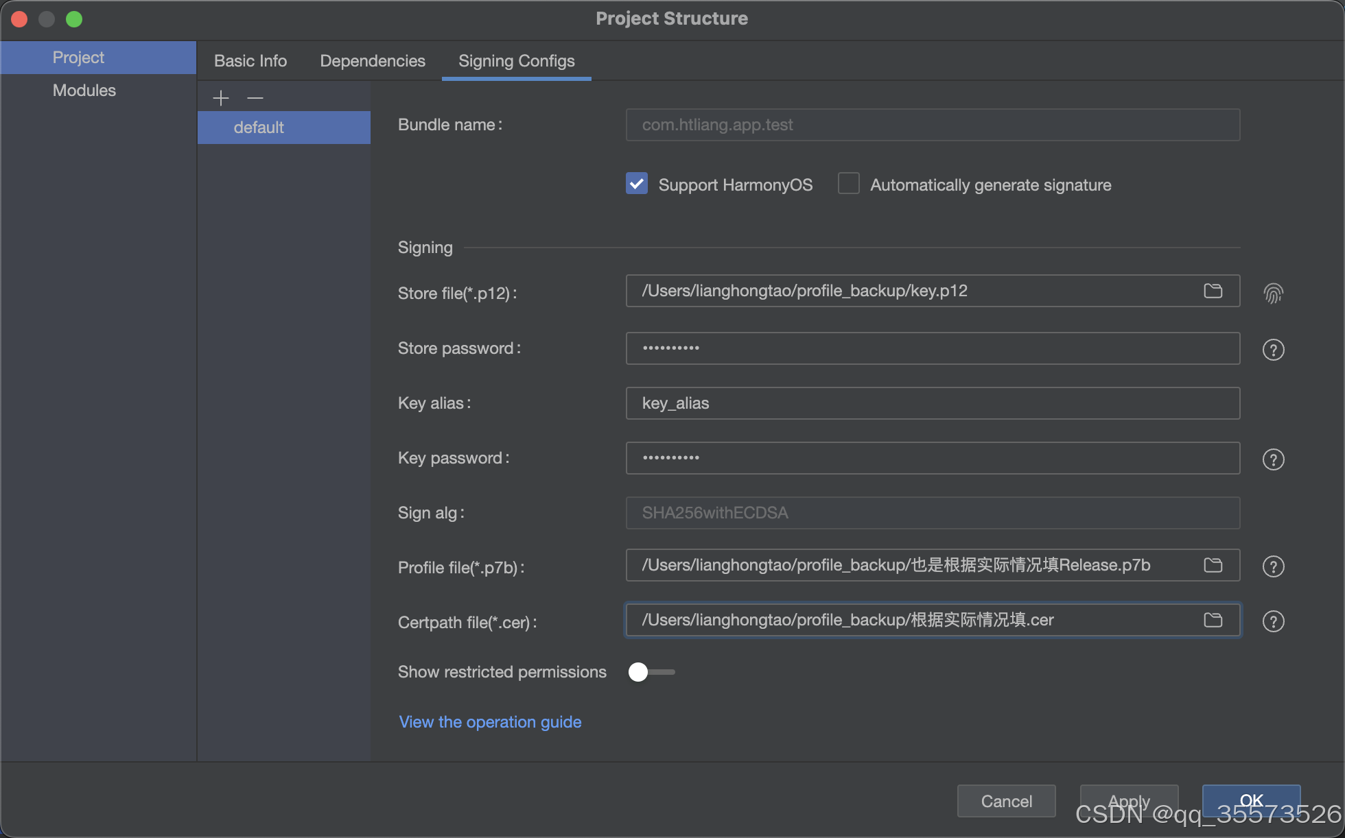Uncheck Support HarmonyOS checkbox
1345x838 pixels.
pos(636,184)
